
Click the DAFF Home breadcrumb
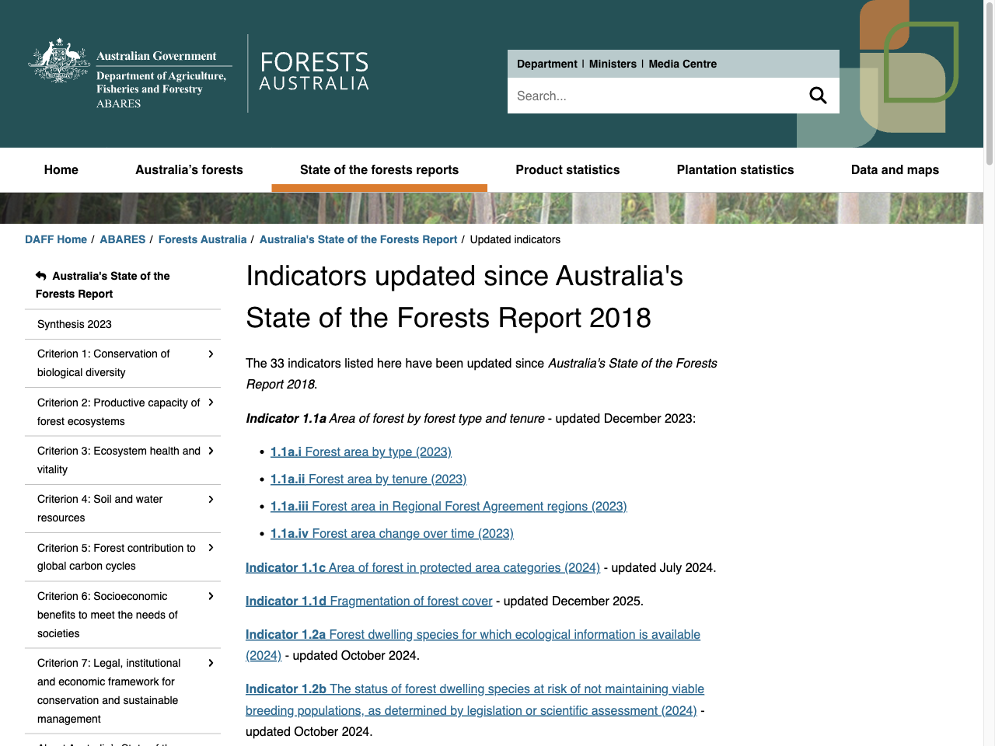(x=55, y=239)
